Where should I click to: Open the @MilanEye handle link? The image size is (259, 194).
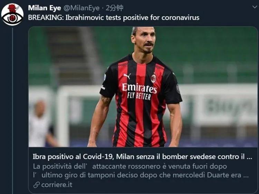click(x=81, y=8)
